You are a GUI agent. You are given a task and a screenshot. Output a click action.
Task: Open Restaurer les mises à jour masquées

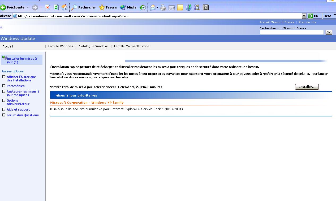coord(23,93)
